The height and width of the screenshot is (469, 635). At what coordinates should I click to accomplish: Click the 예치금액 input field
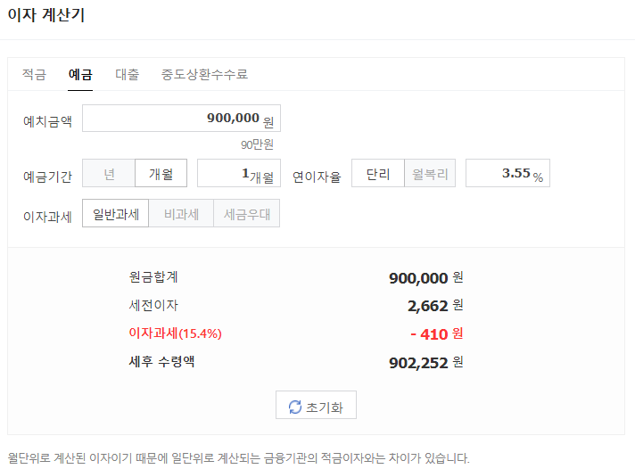pyautogui.click(x=181, y=119)
